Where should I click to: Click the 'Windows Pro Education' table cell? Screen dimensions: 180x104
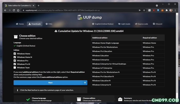pos(116,51)
